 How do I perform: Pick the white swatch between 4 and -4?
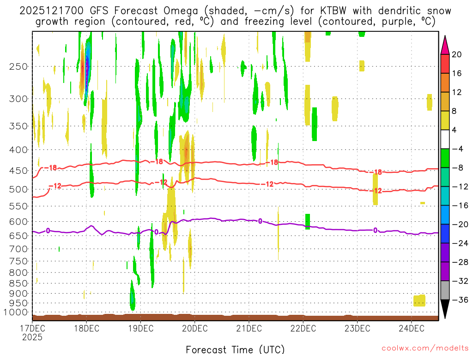tap(445, 139)
